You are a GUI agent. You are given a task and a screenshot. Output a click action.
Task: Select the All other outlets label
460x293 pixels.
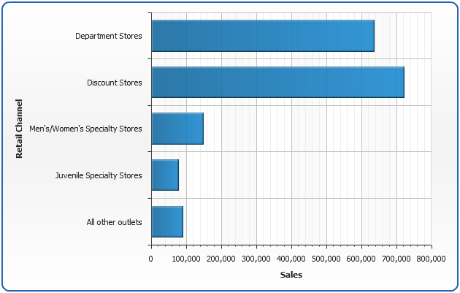coord(114,222)
